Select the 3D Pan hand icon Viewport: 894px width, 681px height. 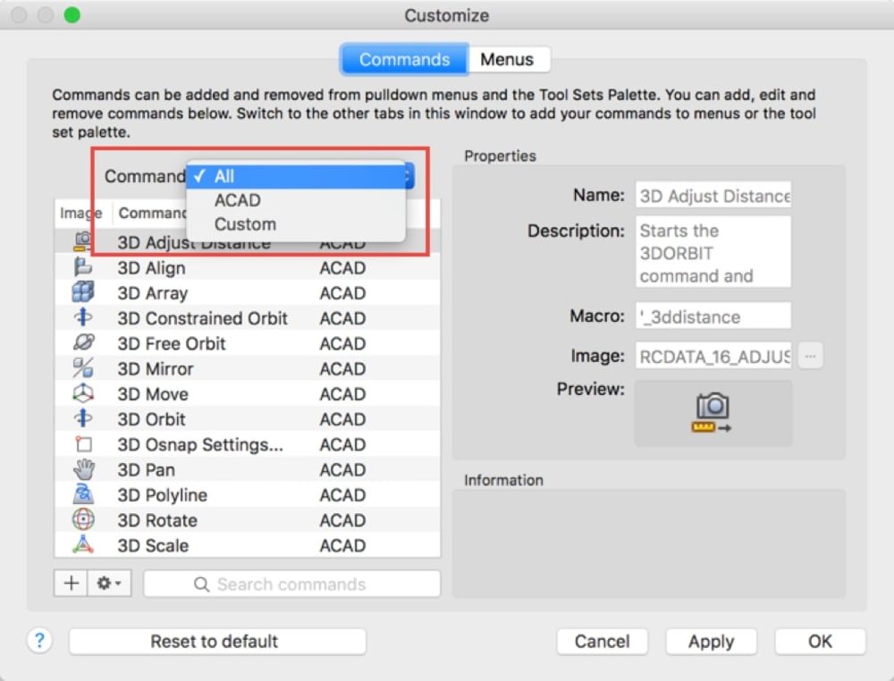coord(82,469)
